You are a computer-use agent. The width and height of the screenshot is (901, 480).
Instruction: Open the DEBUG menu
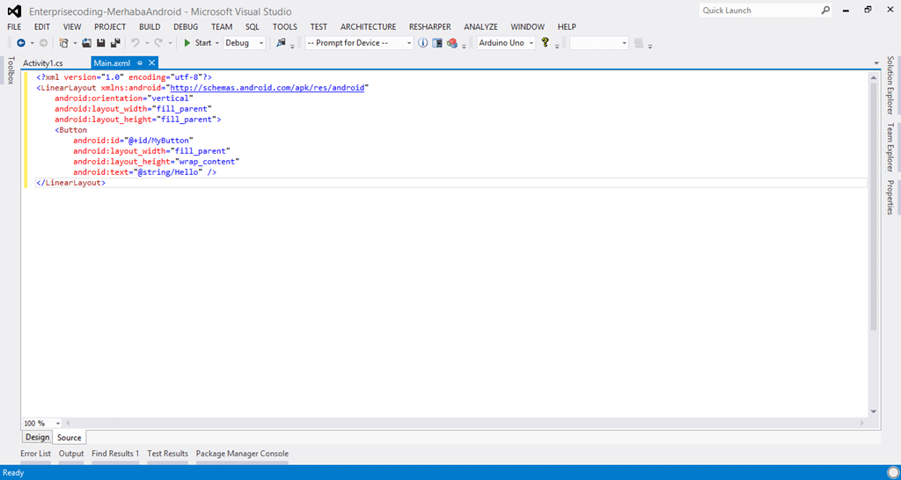186,27
